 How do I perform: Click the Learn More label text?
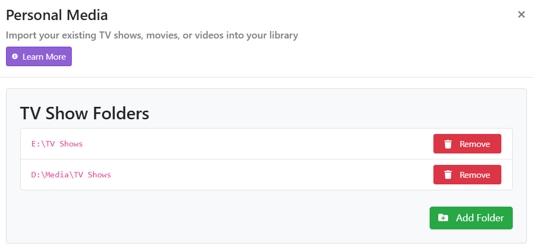point(44,57)
